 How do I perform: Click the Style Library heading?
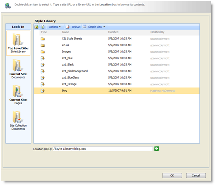pos(45,21)
